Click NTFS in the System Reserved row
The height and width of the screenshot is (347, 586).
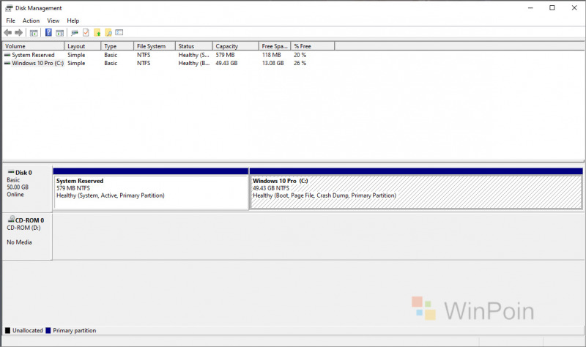coord(144,55)
